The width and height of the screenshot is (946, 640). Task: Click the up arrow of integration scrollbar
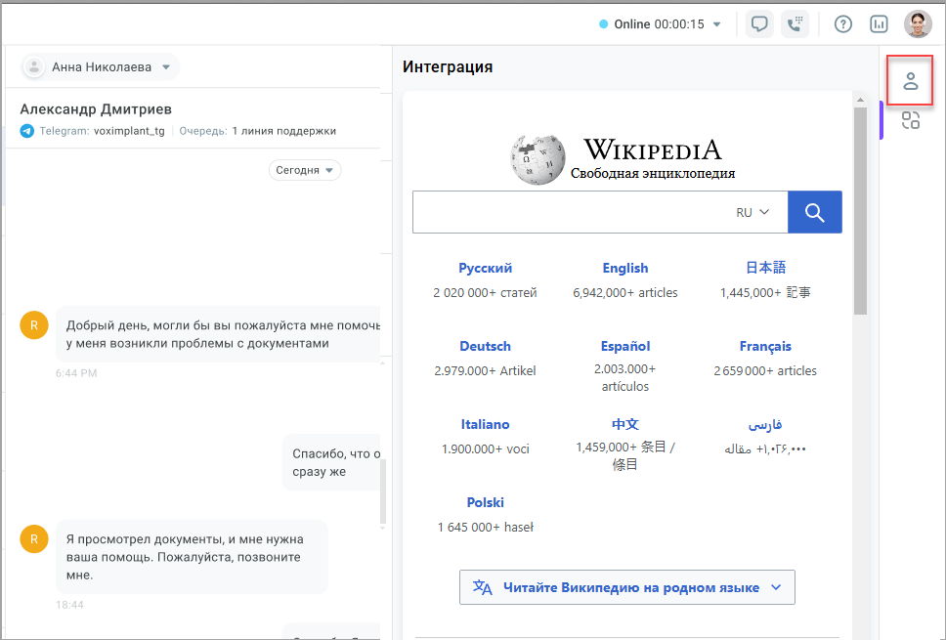(860, 100)
